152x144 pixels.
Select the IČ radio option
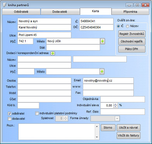click(x=118, y=26)
